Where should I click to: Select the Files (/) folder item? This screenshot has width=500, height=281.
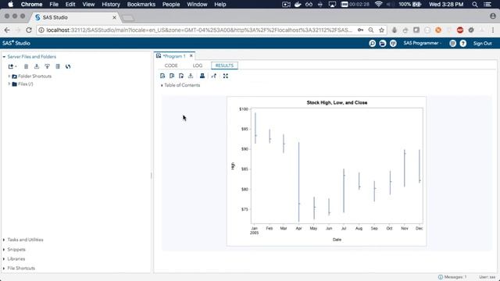click(x=26, y=84)
